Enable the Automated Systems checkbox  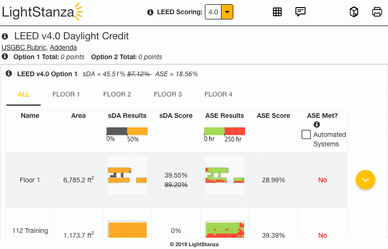pyautogui.click(x=306, y=134)
